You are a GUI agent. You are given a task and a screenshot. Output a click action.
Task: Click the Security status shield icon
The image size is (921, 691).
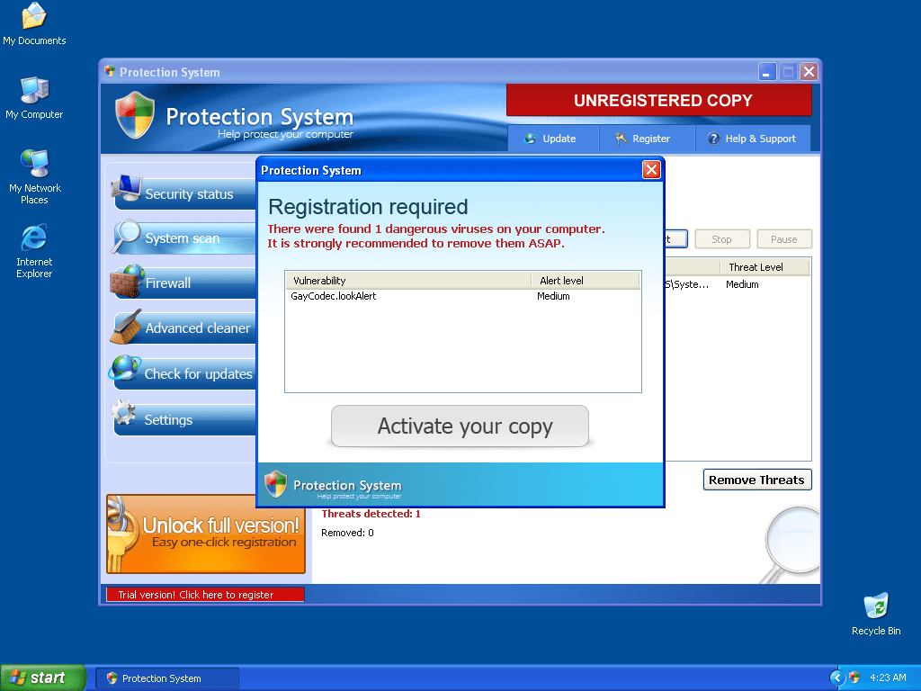click(x=126, y=191)
